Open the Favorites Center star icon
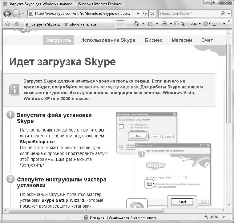Viewport: 234px width, 223px height. 7,24
